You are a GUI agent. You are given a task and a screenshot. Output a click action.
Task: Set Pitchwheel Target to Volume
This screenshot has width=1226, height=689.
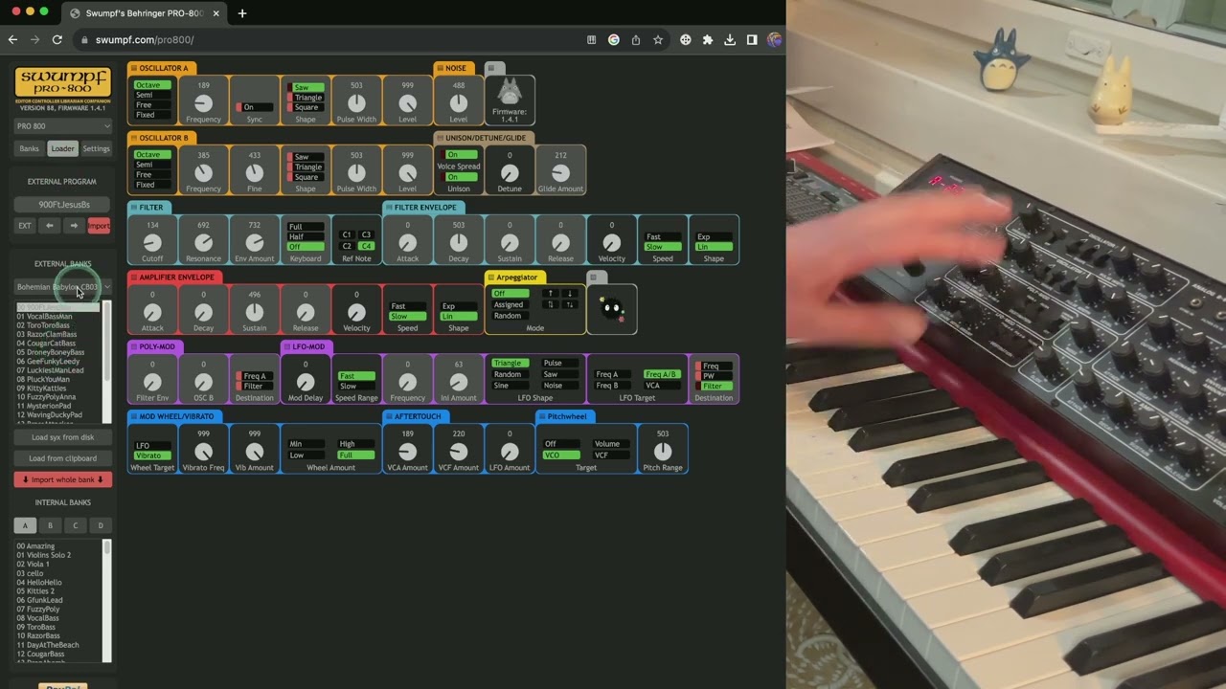tap(611, 444)
